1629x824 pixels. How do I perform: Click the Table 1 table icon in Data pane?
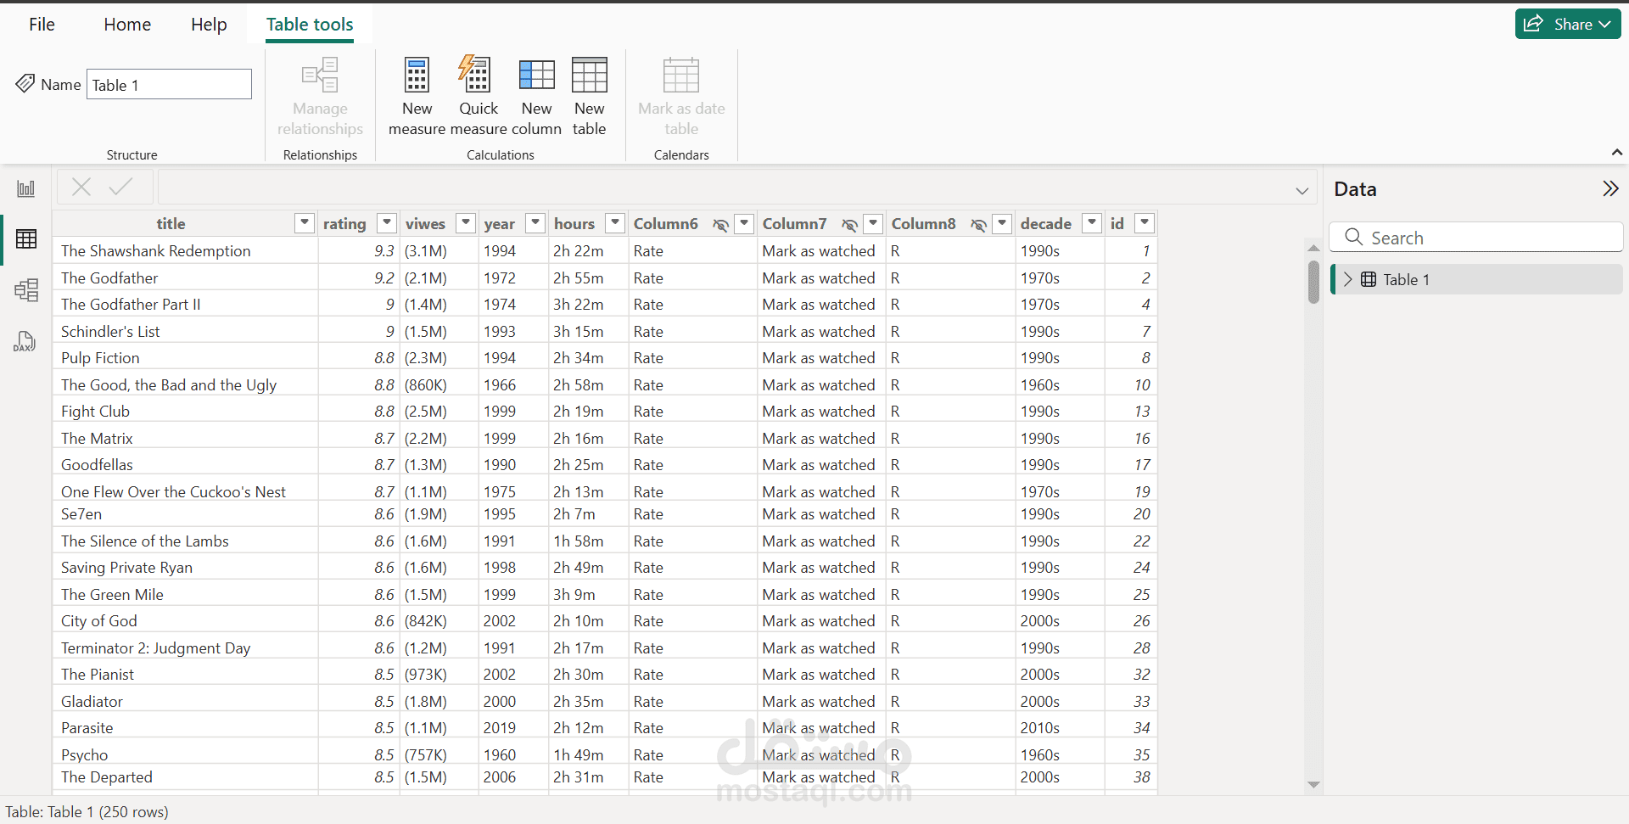coord(1369,279)
